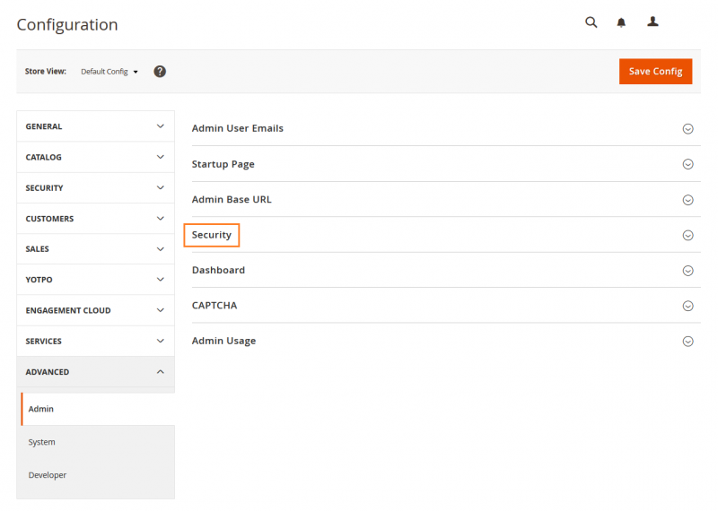The height and width of the screenshot is (511, 718).
Task: Click the SECURITY sidebar tab label
Action: [x=44, y=188]
